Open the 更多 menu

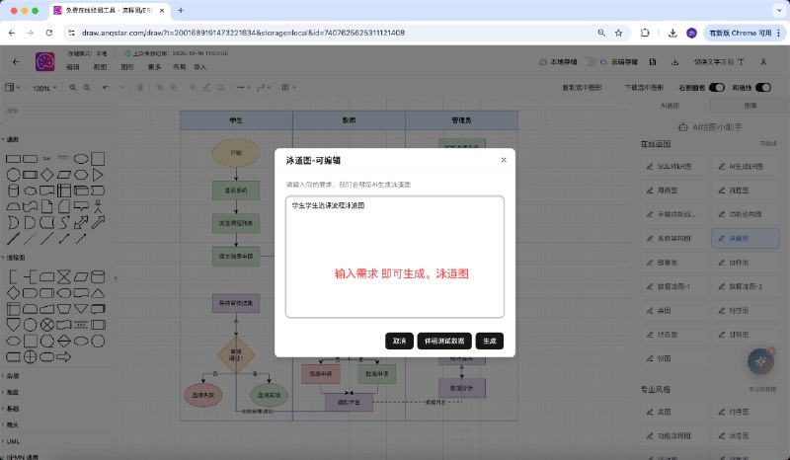click(x=155, y=67)
